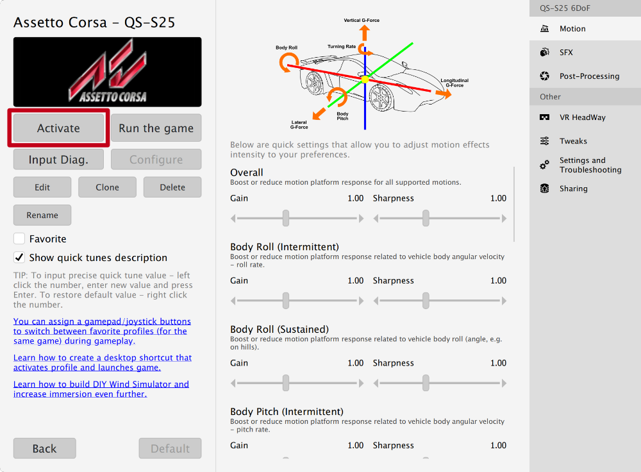Click Rename to rename the profile
This screenshot has width=641, height=472.
(42, 215)
